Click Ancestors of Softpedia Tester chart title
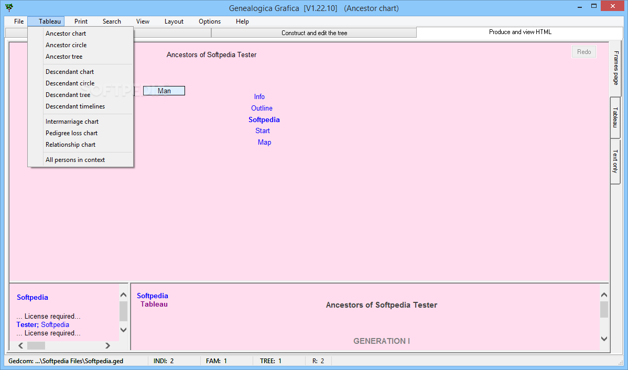The width and height of the screenshot is (628, 370). point(211,55)
